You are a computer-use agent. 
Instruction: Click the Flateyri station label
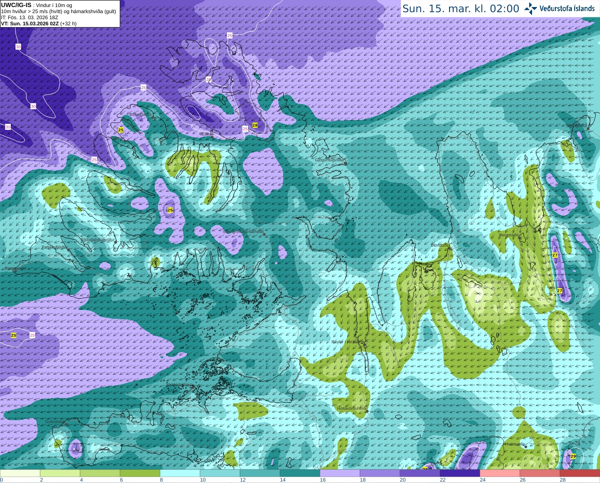[117, 138]
